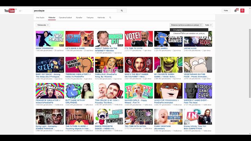Select the Videolar tab
The height and width of the screenshot is (141, 251).
[x=52, y=18]
